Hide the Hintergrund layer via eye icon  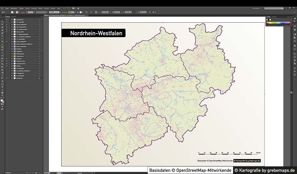pos(7,78)
